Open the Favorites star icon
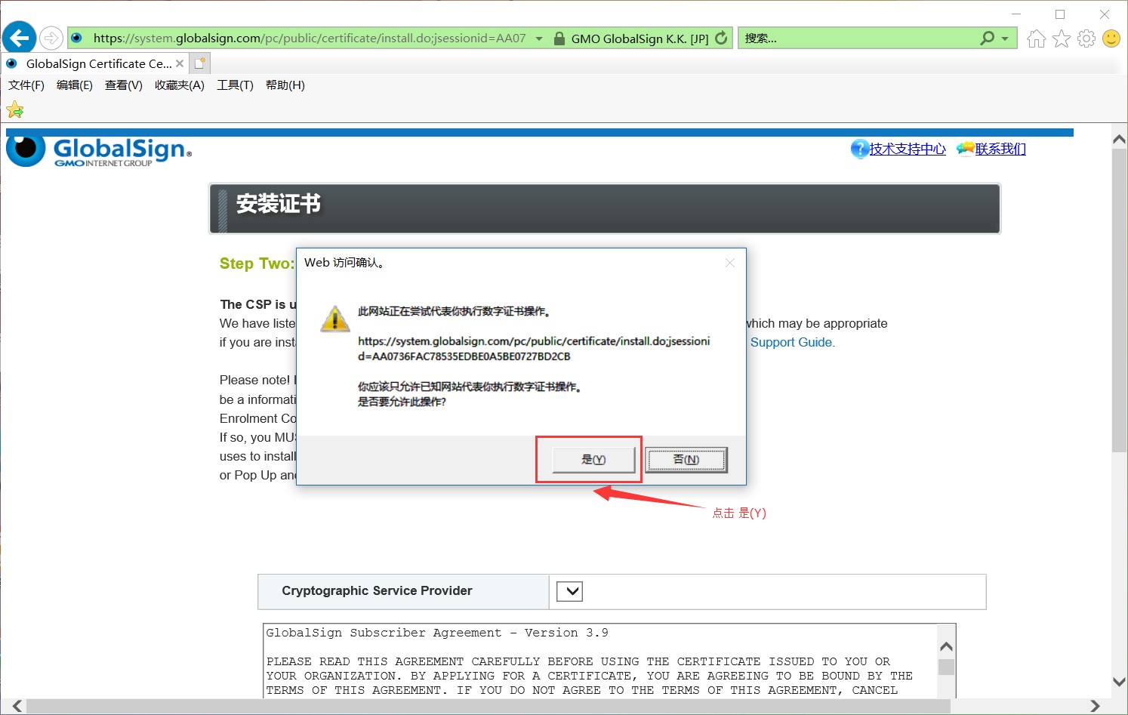The height and width of the screenshot is (715, 1128). (x=1062, y=39)
